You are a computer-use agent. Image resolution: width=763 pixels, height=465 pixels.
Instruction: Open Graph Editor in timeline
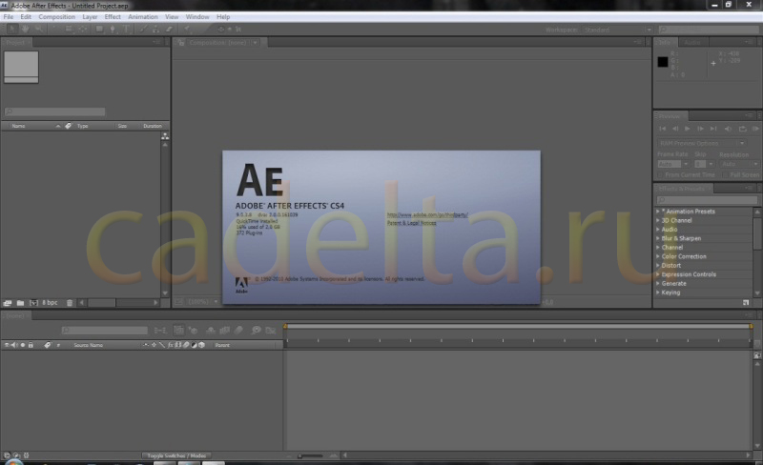(271, 331)
